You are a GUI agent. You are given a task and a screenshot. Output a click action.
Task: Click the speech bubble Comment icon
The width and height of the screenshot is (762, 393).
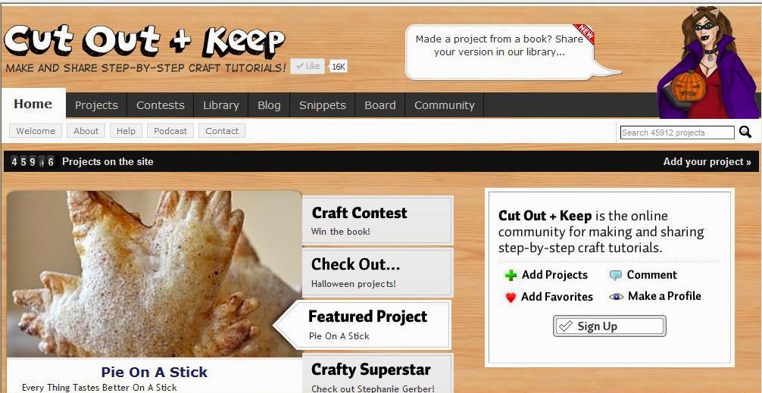click(x=615, y=276)
